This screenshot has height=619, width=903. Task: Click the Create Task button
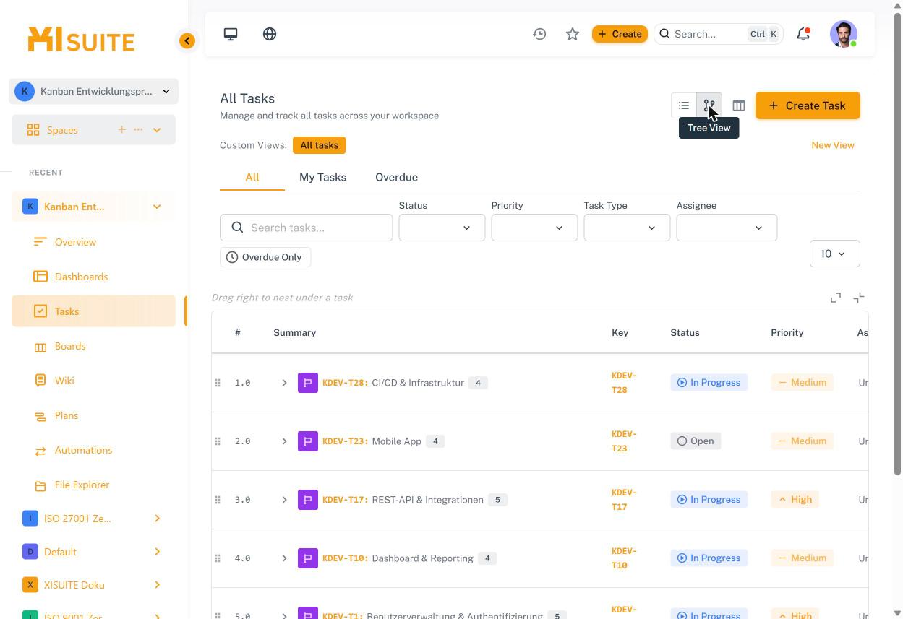808,105
